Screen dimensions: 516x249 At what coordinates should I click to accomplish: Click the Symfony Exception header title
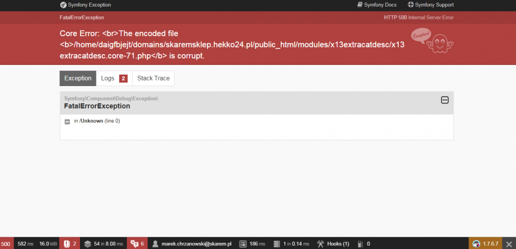[89, 5]
